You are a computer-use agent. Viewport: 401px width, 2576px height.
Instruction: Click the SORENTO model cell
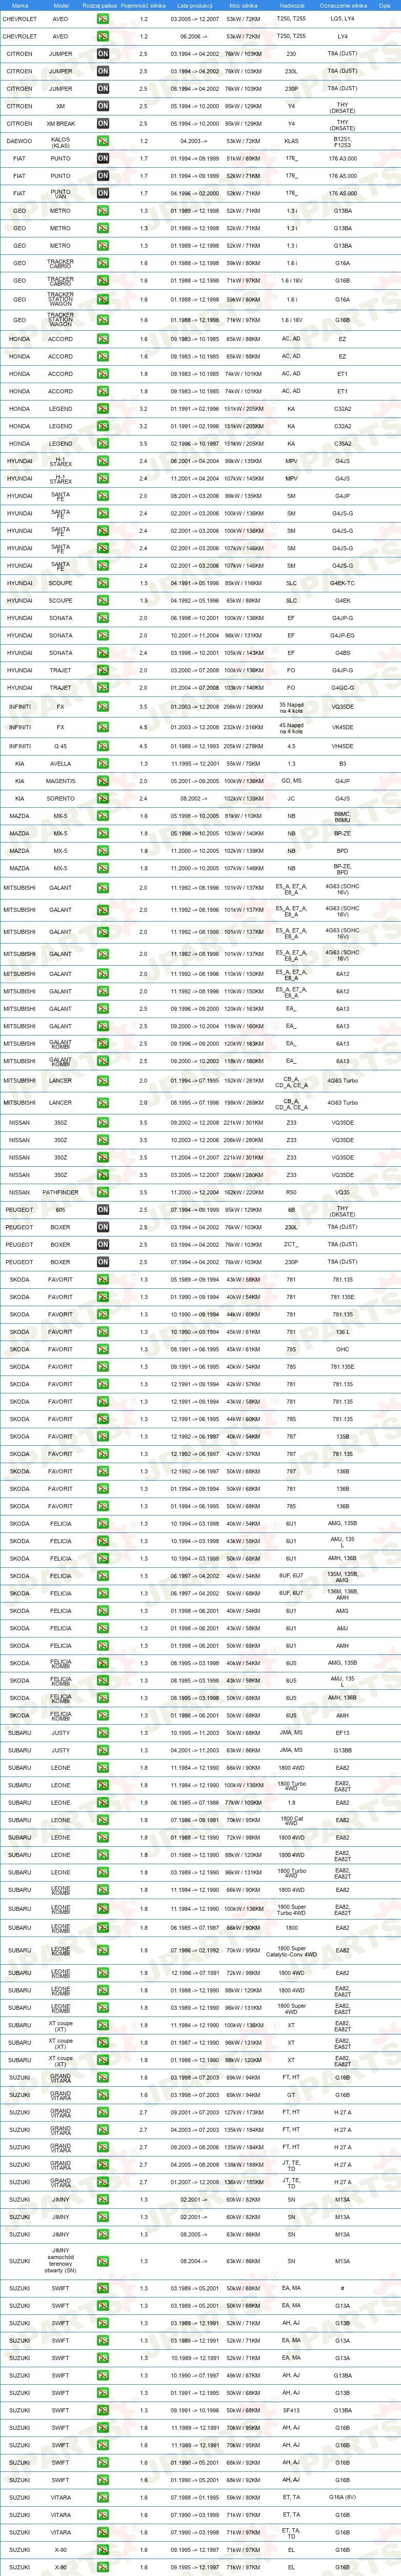tap(61, 799)
